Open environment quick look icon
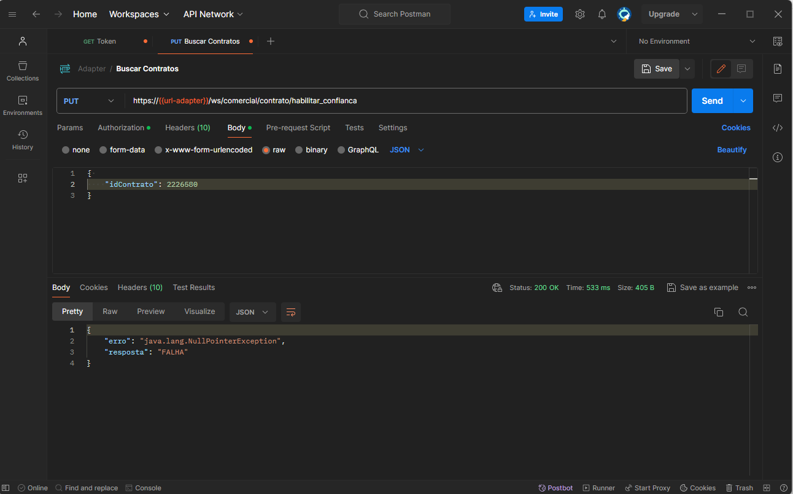Screen dimensions: 793x494 (x=778, y=41)
